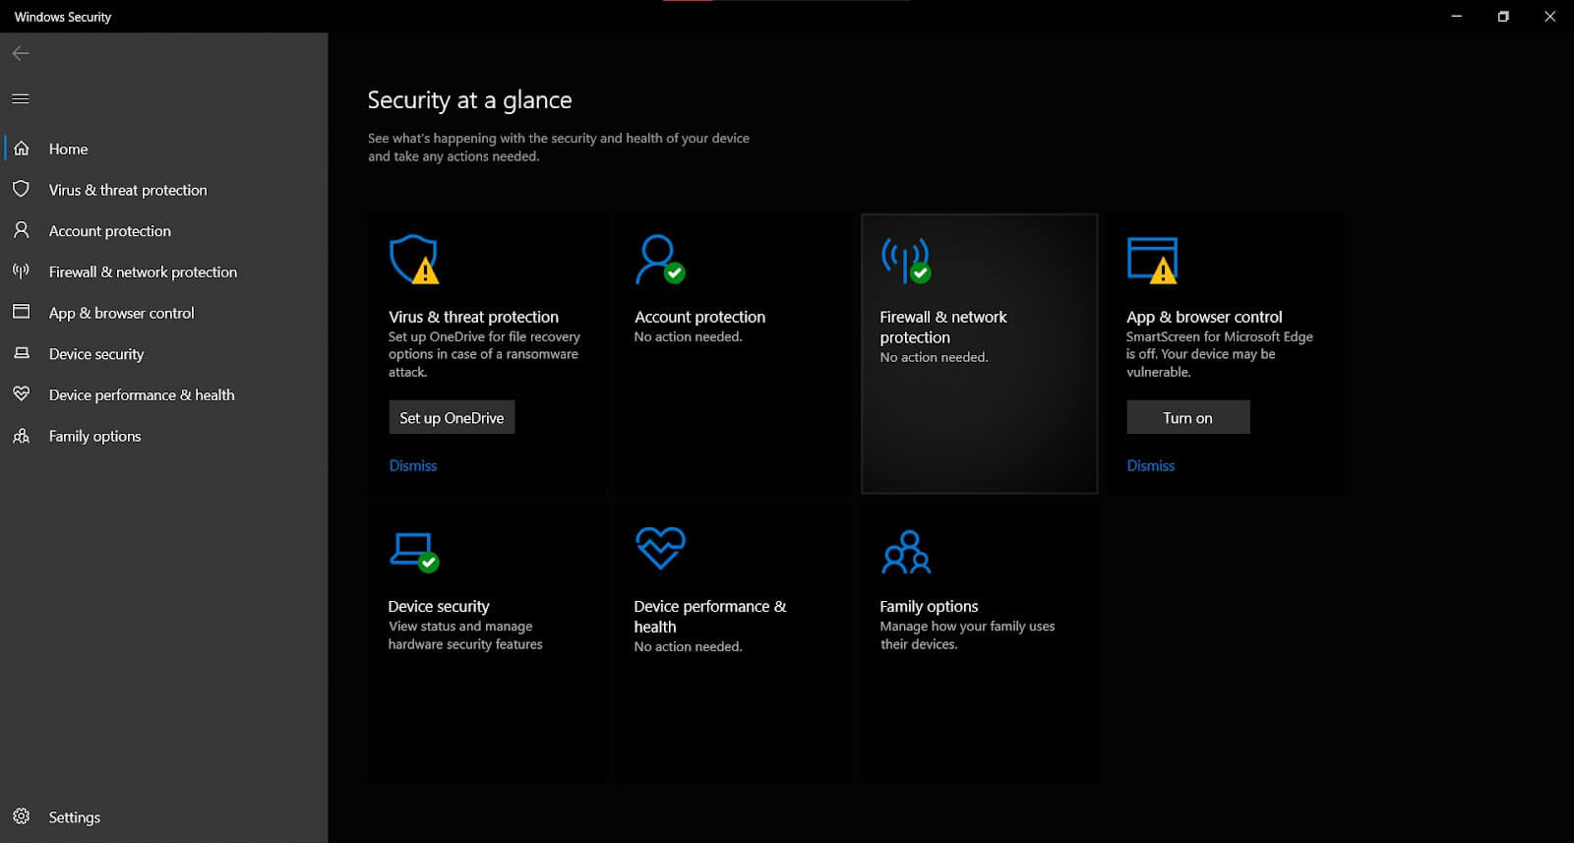Open the App & browser control tile title

[x=1204, y=317]
